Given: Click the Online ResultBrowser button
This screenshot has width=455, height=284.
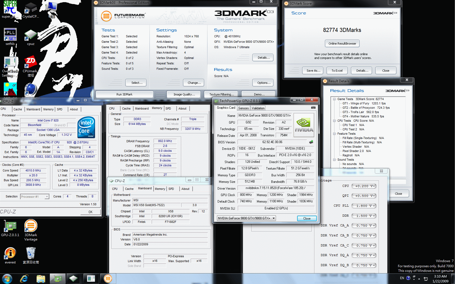Looking at the screenshot, I should click(x=342, y=44).
